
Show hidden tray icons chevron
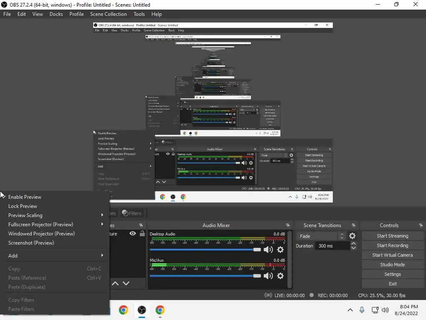click(x=350, y=310)
